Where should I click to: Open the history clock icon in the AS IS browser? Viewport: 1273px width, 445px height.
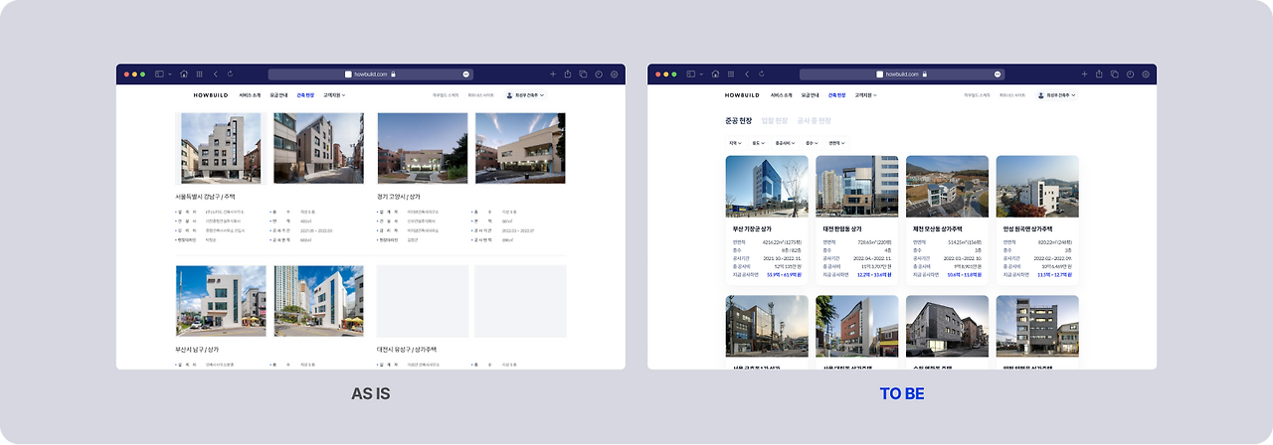(599, 74)
